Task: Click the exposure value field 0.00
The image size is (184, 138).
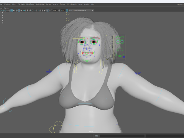Action: 55,10
